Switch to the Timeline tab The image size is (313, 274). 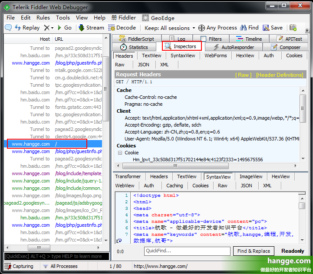249,39
